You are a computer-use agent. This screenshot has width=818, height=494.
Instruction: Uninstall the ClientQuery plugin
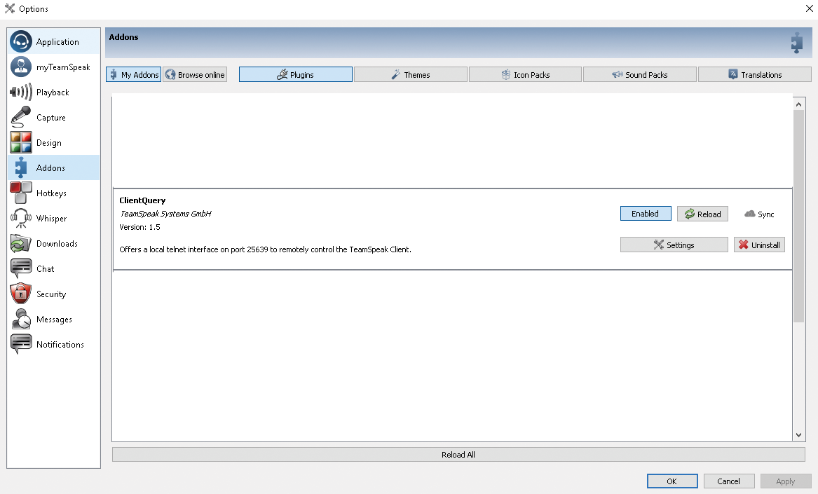point(759,245)
